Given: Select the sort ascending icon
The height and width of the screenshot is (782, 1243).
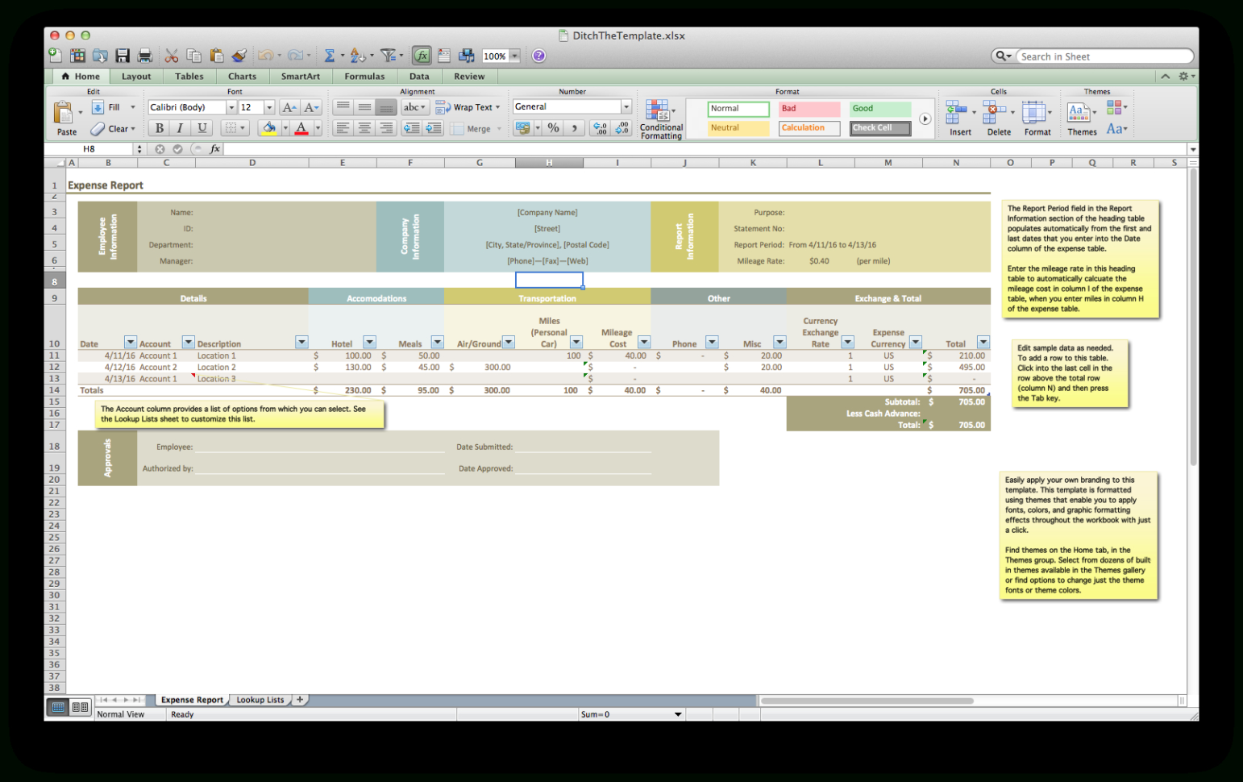Looking at the screenshot, I should pos(355,55).
